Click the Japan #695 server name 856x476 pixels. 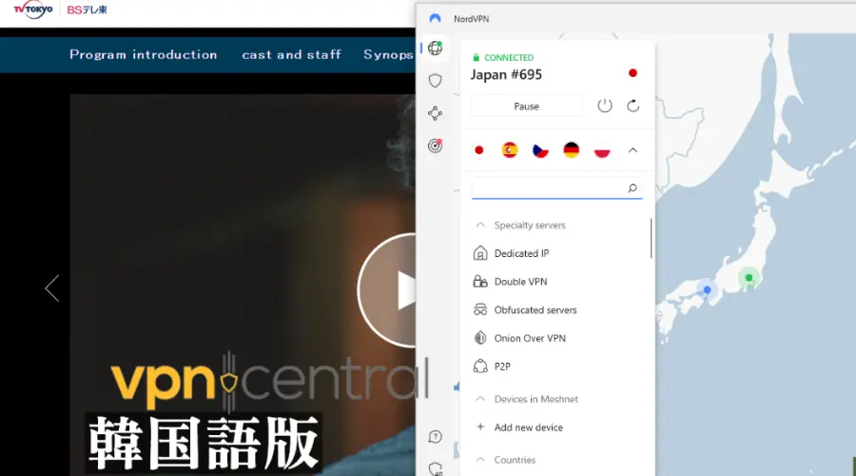point(506,74)
